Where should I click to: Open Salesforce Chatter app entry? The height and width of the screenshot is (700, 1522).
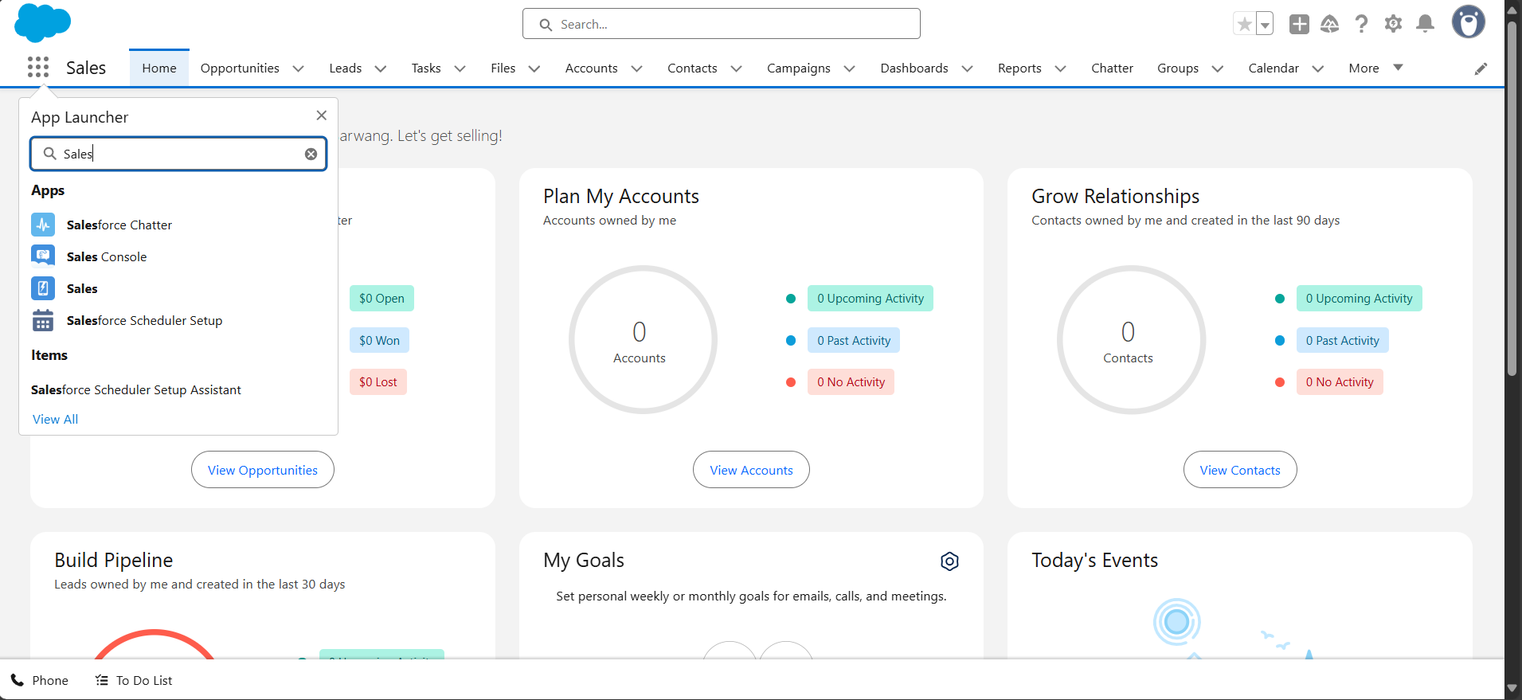(119, 225)
